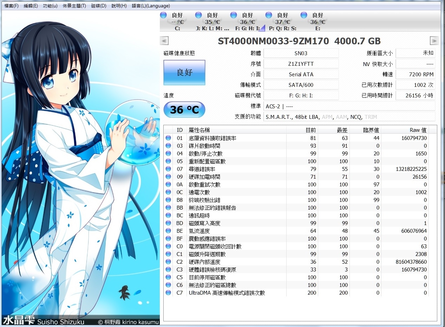This screenshot has height=327, width=445.
Task: Click status orb for attribute BE
Action: pyautogui.click(x=168, y=231)
